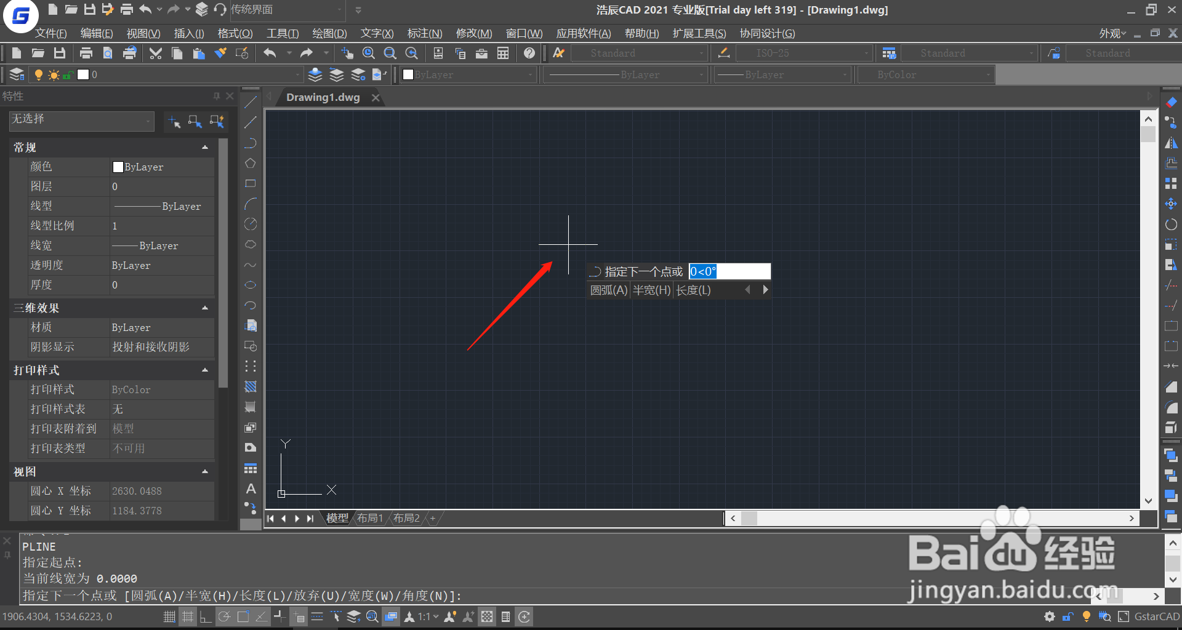Open the ISO-25 dimension style dropdown

pos(805,54)
